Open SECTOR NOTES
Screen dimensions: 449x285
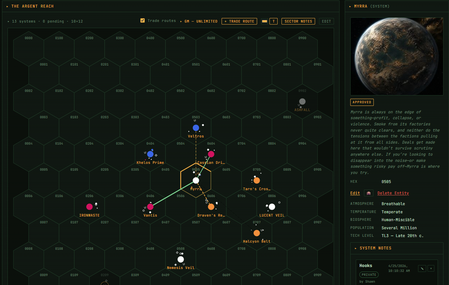pyautogui.click(x=298, y=21)
